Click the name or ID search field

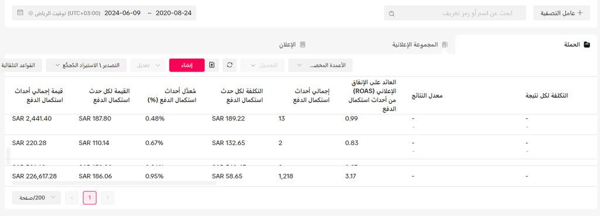(455, 13)
